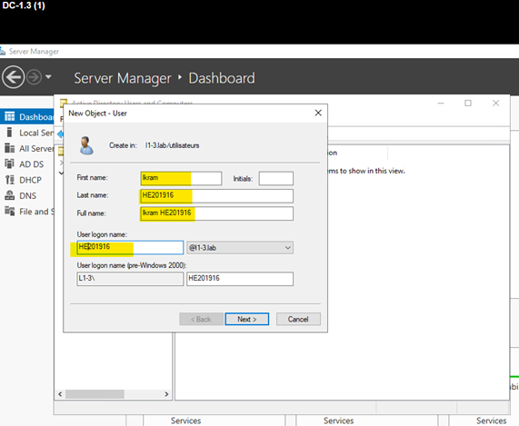Click the Full name field

pyautogui.click(x=217, y=213)
